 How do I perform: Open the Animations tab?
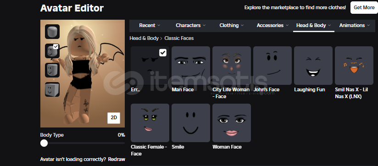coord(354,25)
